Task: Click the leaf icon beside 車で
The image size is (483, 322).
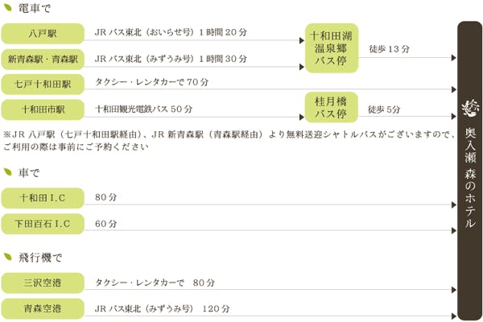Action: click(x=8, y=172)
